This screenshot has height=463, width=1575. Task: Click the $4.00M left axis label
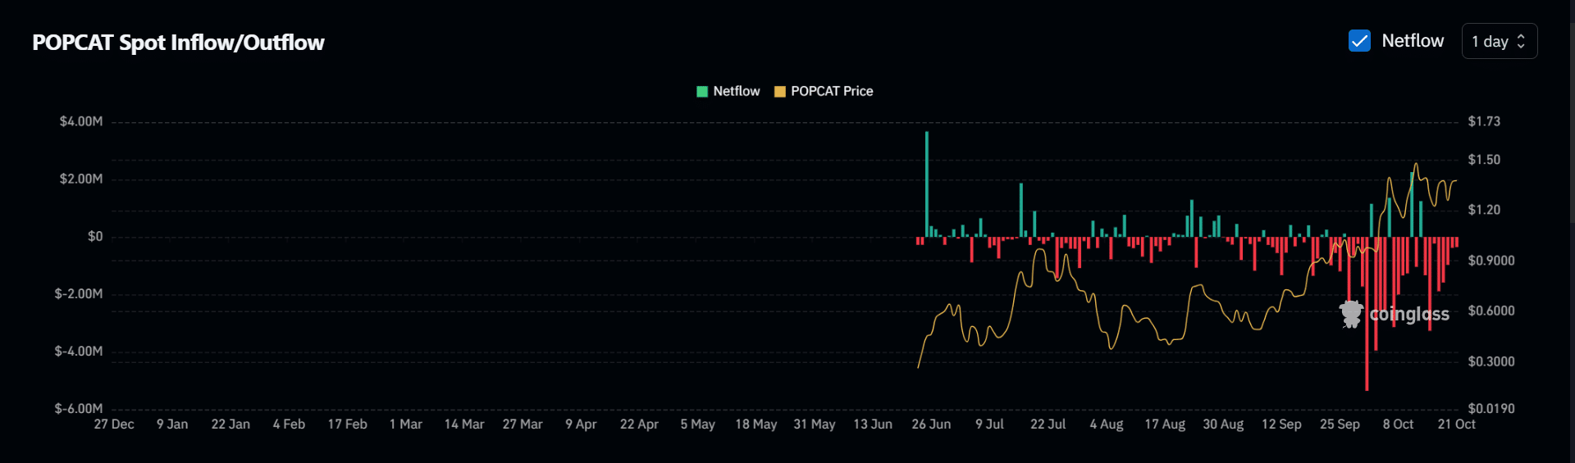click(x=81, y=121)
